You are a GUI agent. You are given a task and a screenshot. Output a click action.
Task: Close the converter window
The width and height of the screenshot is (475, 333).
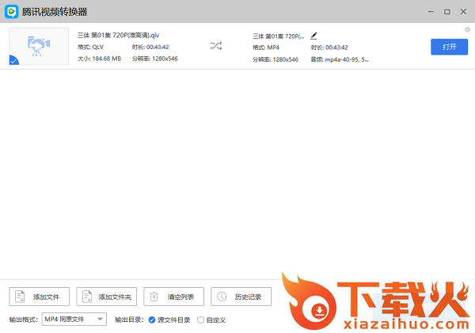click(463, 12)
